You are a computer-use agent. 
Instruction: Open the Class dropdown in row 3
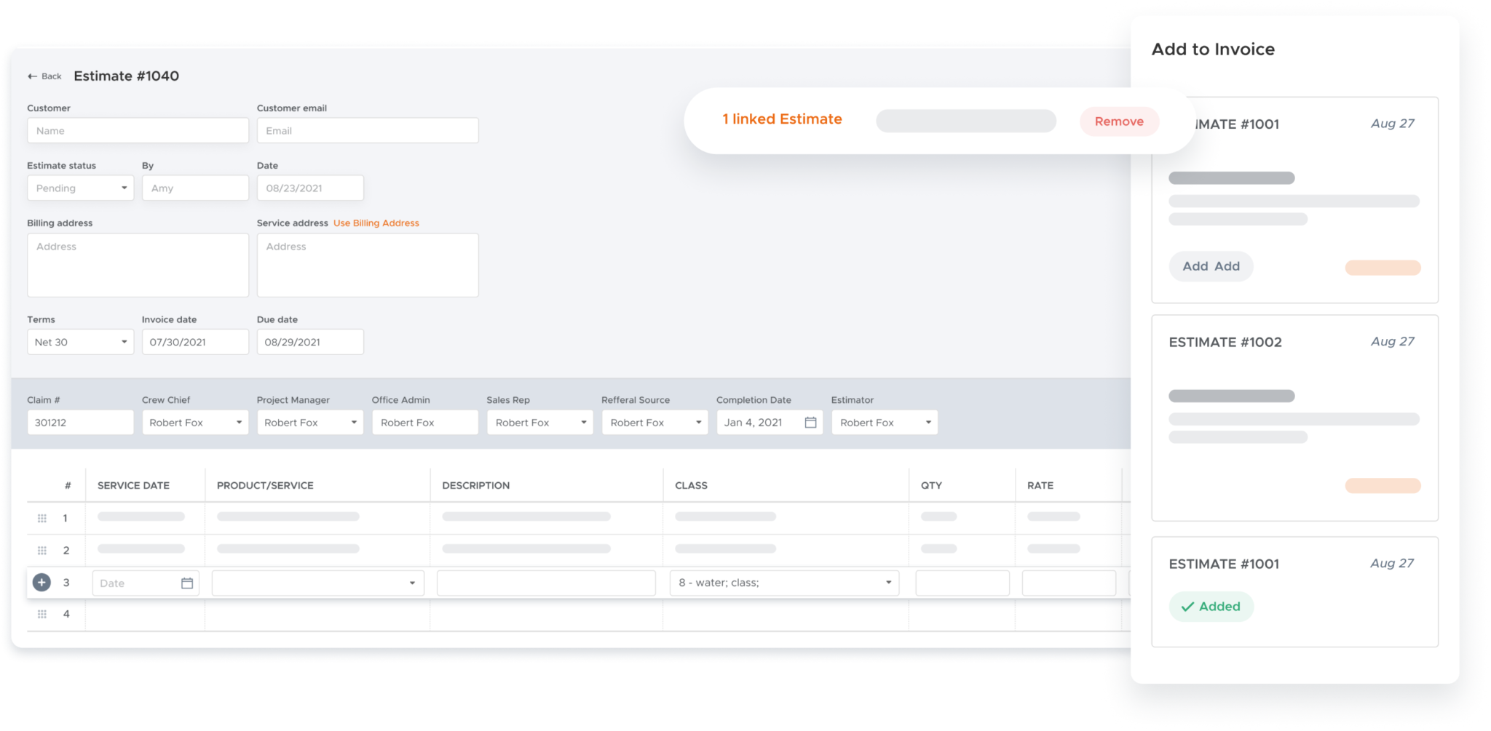[783, 582]
